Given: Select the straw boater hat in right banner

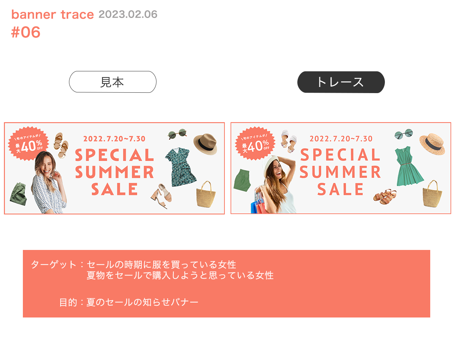Looking at the screenshot, I should [x=432, y=144].
